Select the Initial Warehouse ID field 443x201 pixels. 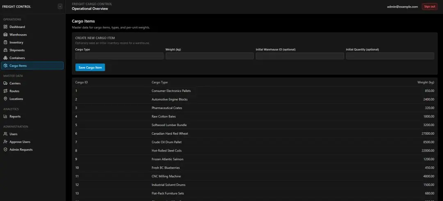point(300,56)
